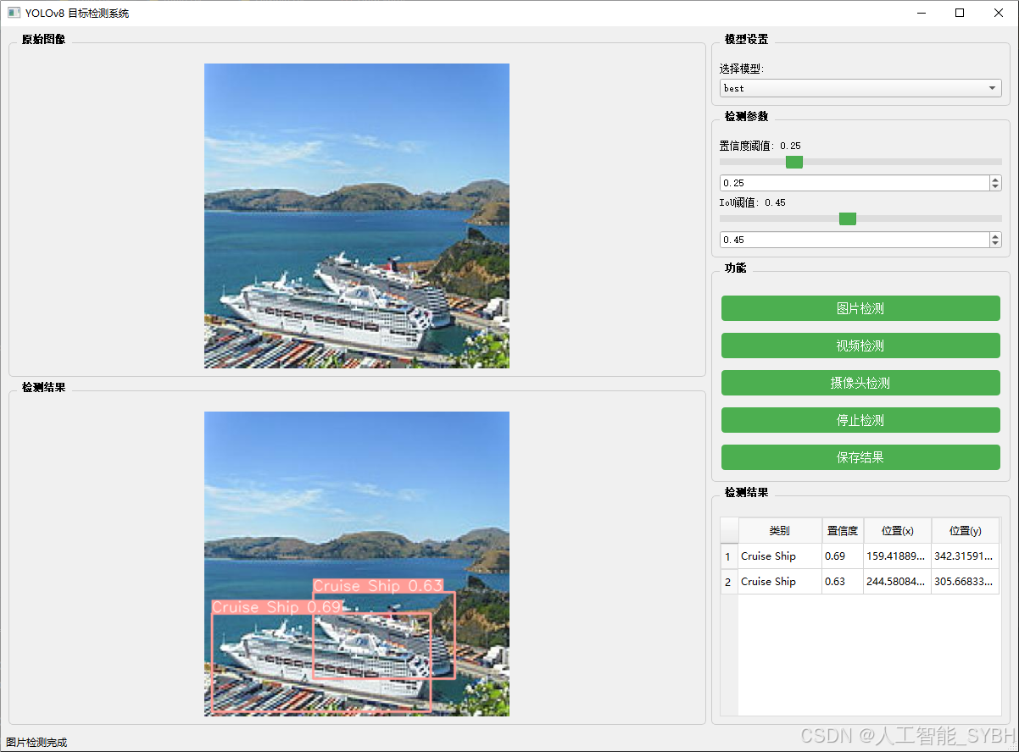Click the y-position cell 305.66833...
Viewport: 1019px width, 752px height.
click(966, 582)
